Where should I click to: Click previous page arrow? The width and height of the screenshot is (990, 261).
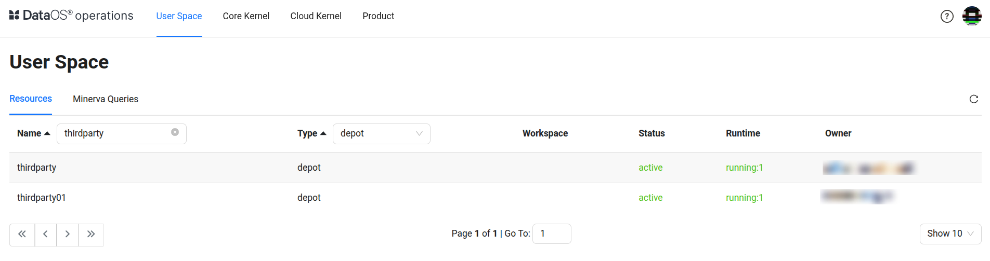(46, 234)
